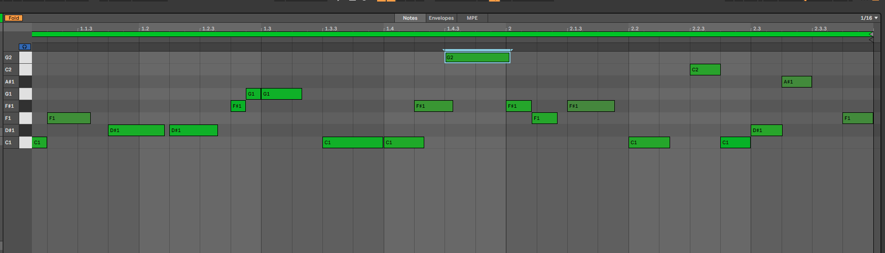Click the F#1 black piano key
Image resolution: width=885 pixels, height=253 pixels.
click(25, 106)
